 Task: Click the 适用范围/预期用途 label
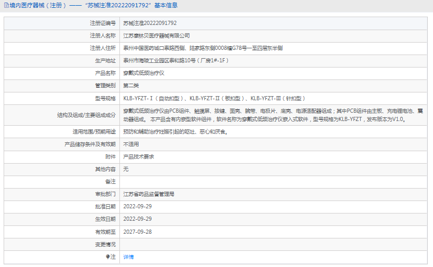[x=94, y=132]
